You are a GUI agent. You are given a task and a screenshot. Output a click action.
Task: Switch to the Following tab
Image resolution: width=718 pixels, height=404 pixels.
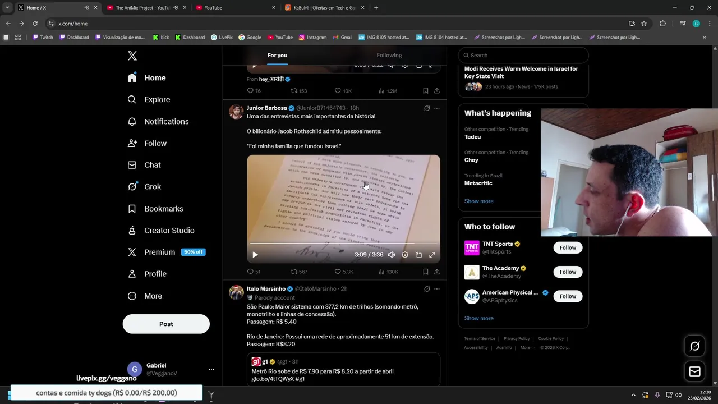pos(389,55)
